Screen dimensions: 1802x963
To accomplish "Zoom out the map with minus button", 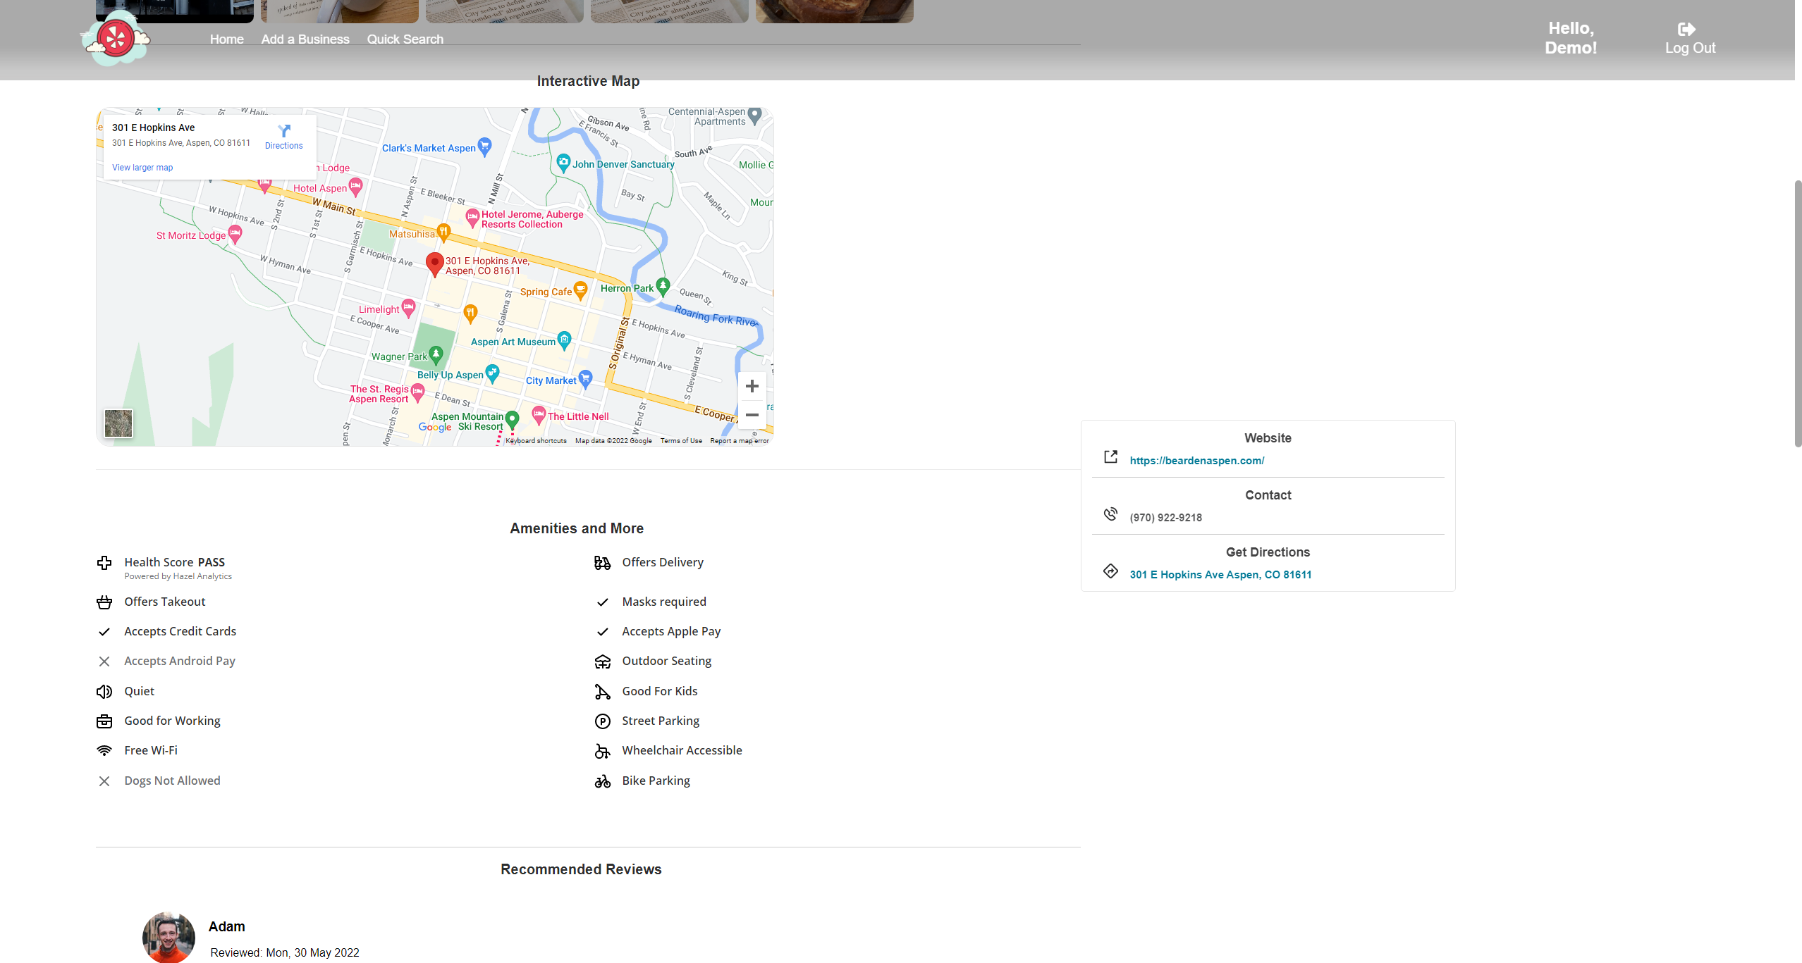I will 752,415.
